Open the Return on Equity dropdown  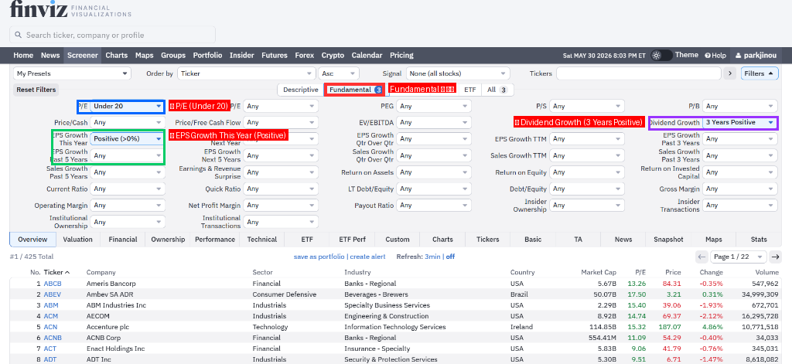pyautogui.click(x=587, y=172)
